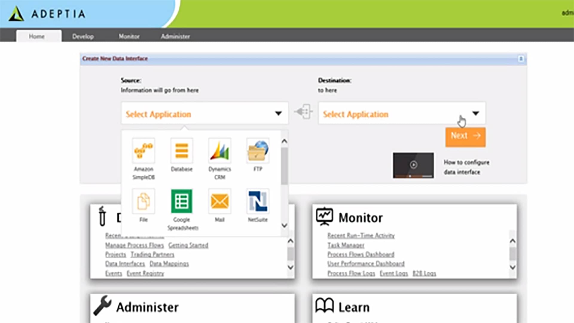
Task: Open the Trading Partners link
Action: 152,255
